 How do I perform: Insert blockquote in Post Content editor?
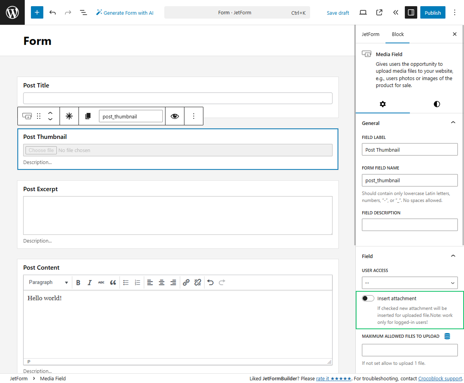[113, 282]
